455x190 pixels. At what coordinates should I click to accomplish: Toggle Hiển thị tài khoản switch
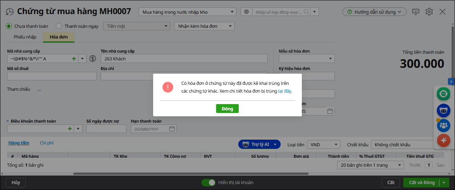click(x=209, y=182)
